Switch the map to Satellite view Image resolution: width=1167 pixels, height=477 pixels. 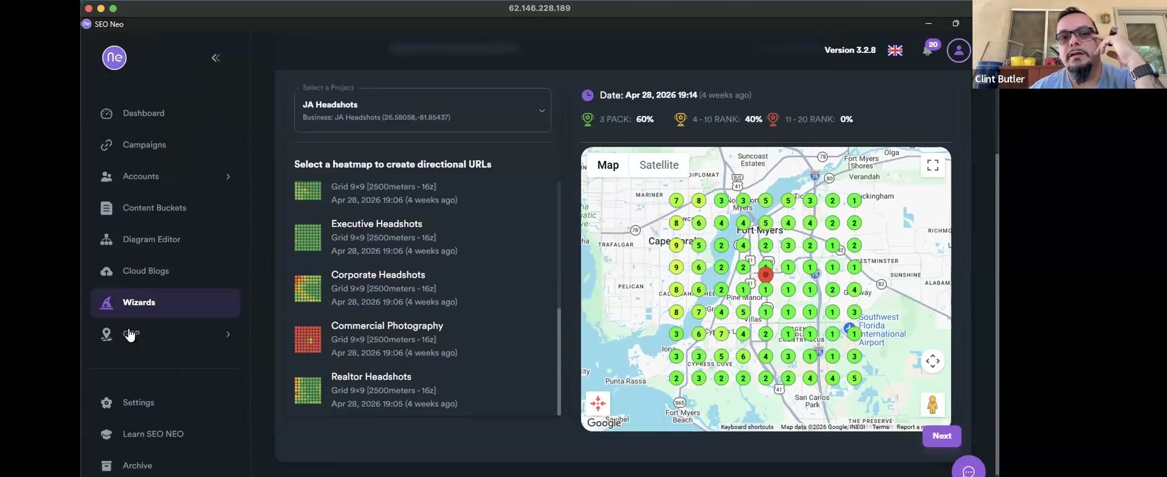coord(659,165)
